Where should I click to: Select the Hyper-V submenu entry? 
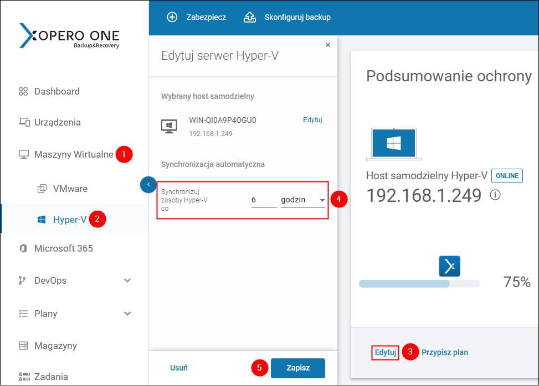point(69,220)
